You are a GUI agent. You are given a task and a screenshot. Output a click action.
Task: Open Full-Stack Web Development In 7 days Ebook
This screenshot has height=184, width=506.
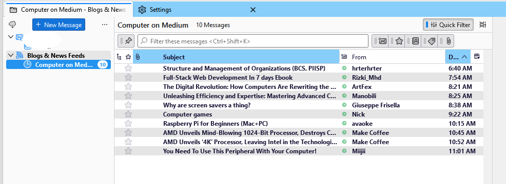[x=228, y=78]
